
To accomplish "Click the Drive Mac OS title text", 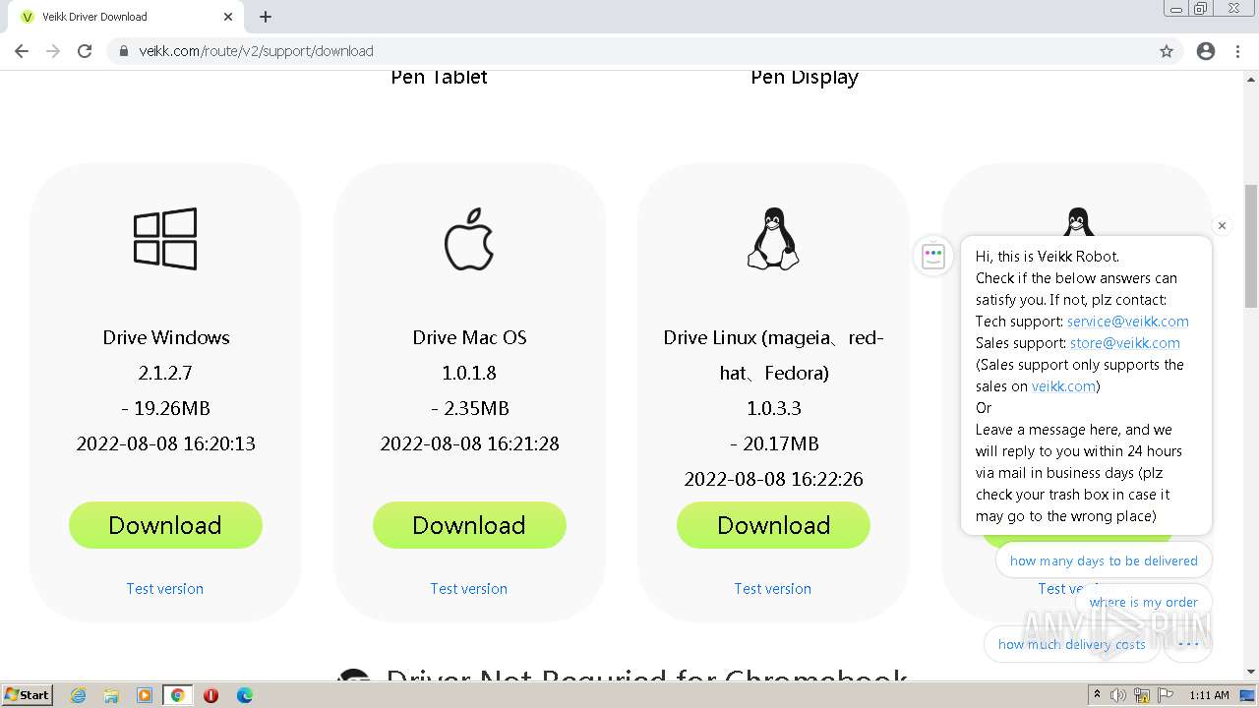I will pyautogui.click(x=469, y=337).
